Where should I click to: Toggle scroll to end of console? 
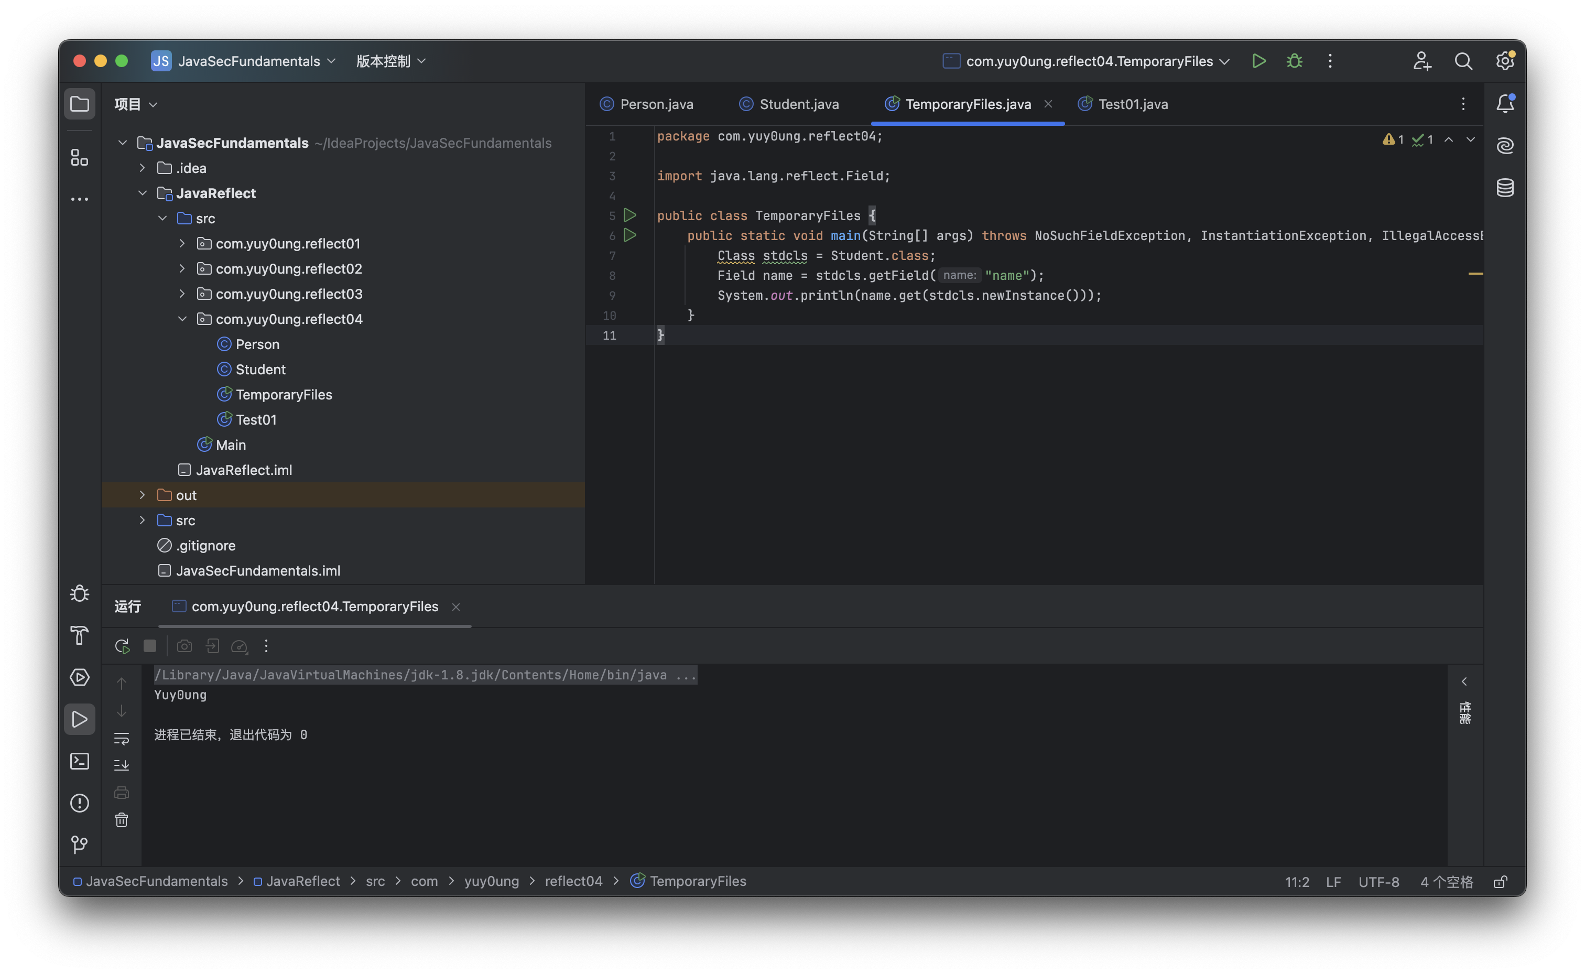tap(122, 765)
